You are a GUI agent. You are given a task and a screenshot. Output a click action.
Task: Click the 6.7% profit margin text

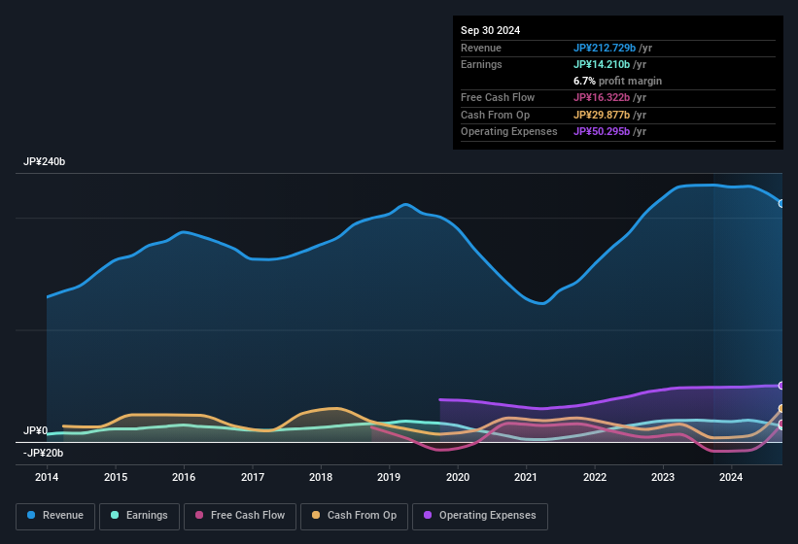point(617,81)
